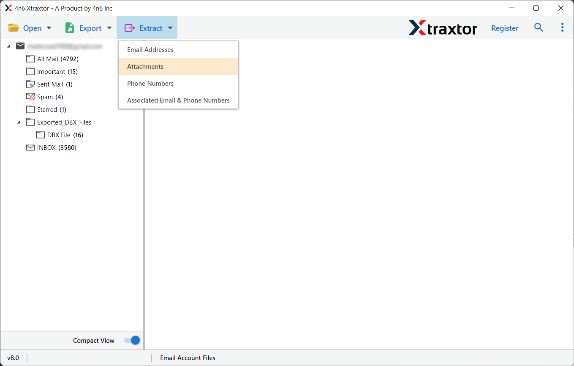Open the Extract dropdown arrow
Screen dimensions: 574x366
pos(170,27)
